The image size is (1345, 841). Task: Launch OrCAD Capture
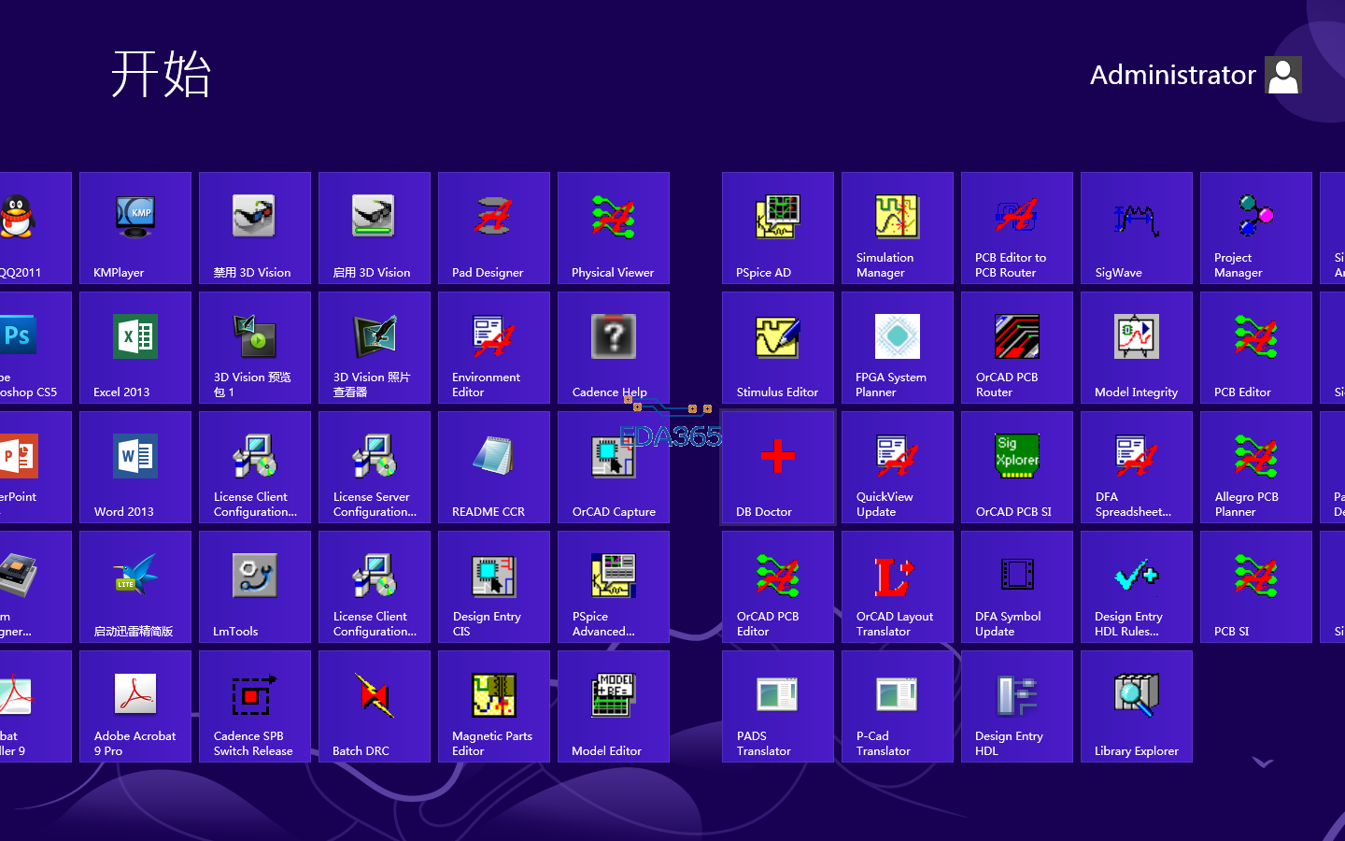point(614,467)
